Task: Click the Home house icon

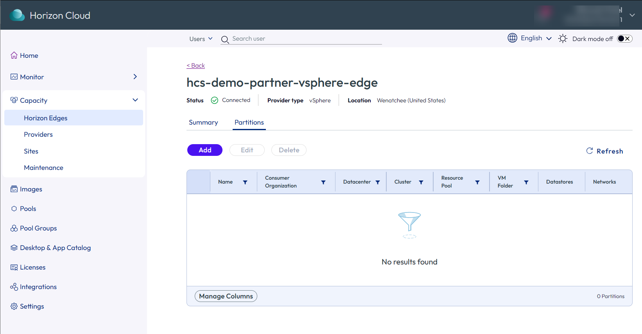Action: pos(14,55)
